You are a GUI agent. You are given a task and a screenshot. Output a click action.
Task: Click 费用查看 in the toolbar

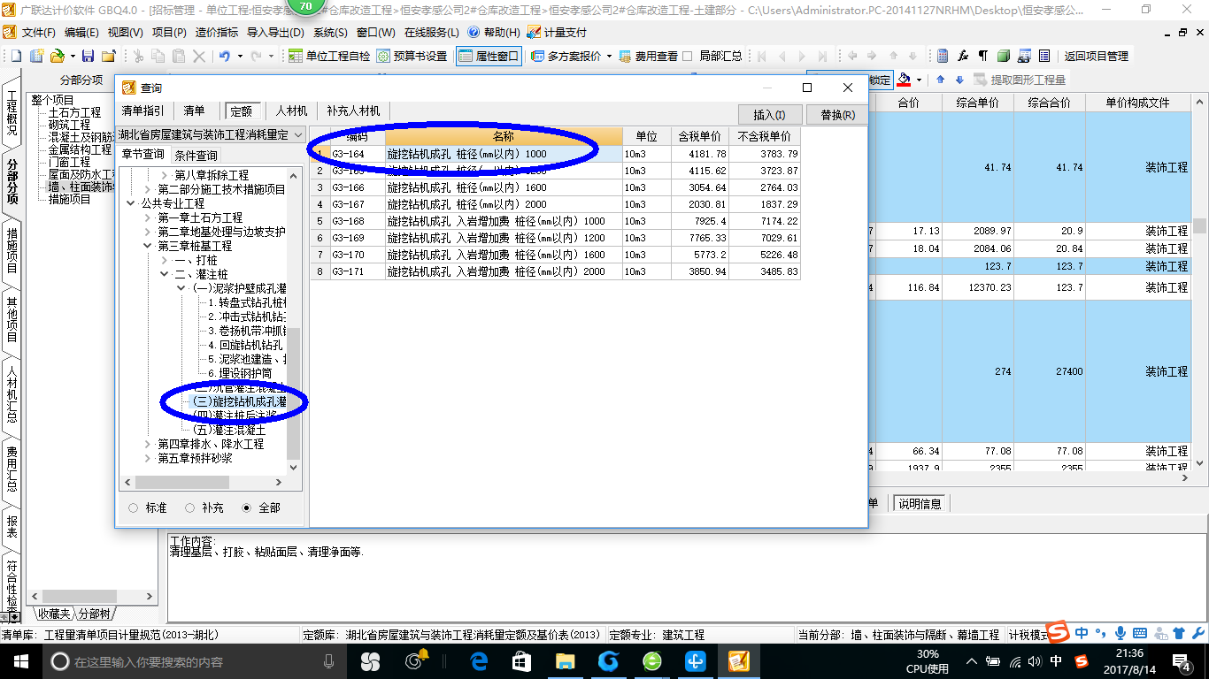pos(648,56)
